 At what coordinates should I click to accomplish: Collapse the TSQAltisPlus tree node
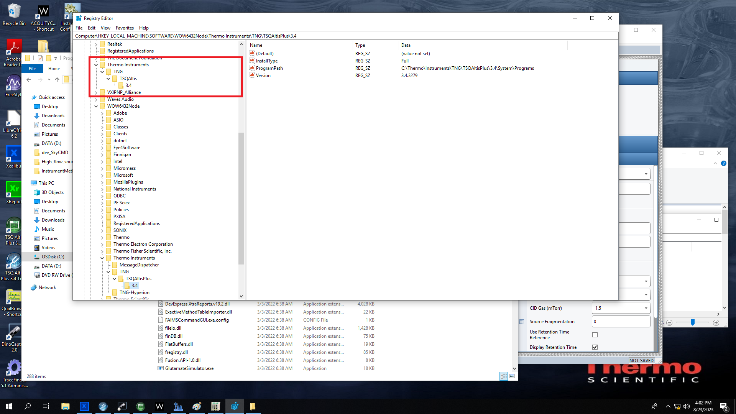115,279
